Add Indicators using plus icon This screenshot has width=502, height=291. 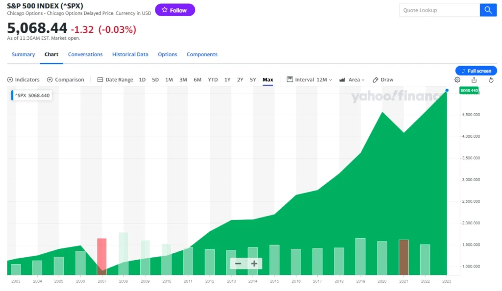[10, 80]
